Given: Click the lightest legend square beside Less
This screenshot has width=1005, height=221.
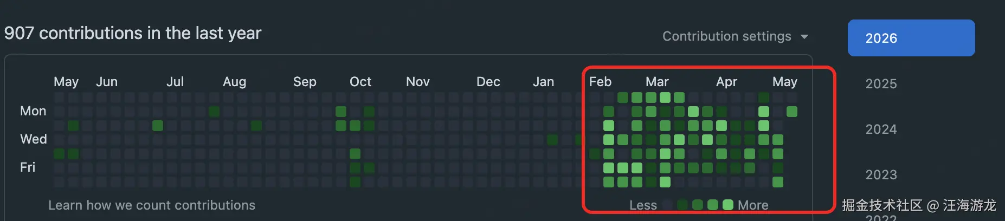Looking at the screenshot, I should pyautogui.click(x=668, y=205).
